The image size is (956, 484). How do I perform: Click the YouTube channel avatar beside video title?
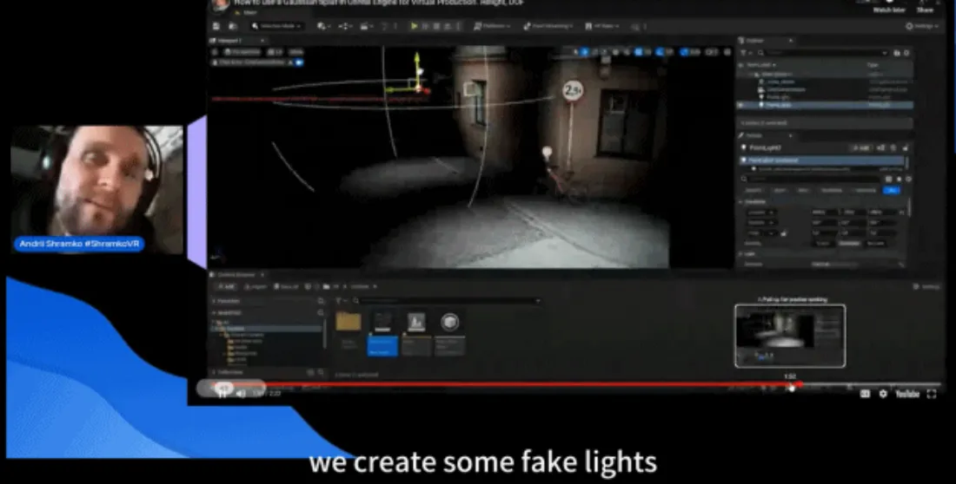point(219,5)
